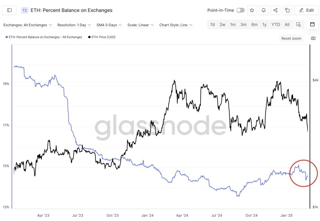Screen dimensions: 320x221
Task: Activate the zoom selection tool icon
Action: [x=298, y=24]
